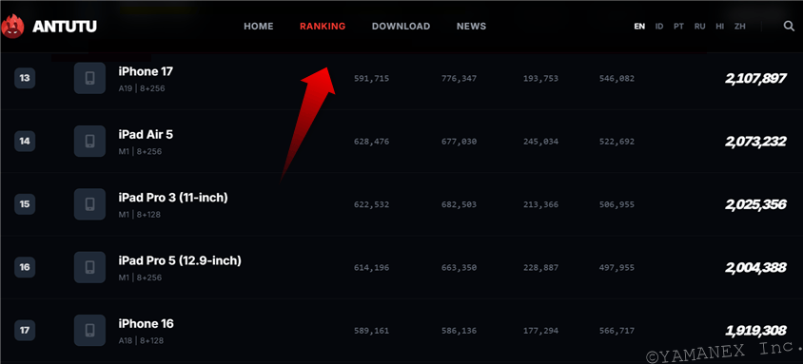The image size is (803, 364).
Task: Click the score value 663,350
Action: coord(459,268)
